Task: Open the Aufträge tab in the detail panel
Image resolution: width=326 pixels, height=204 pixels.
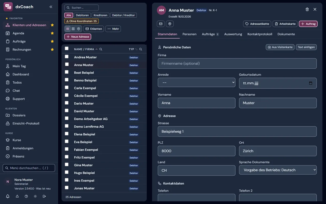Action: 210,34
